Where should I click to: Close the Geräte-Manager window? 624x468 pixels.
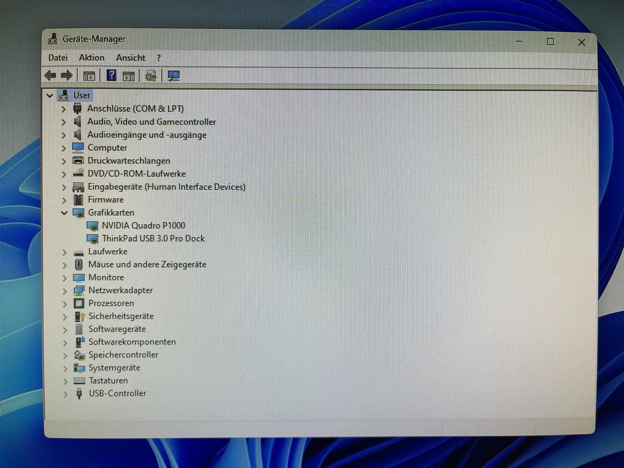click(x=582, y=42)
